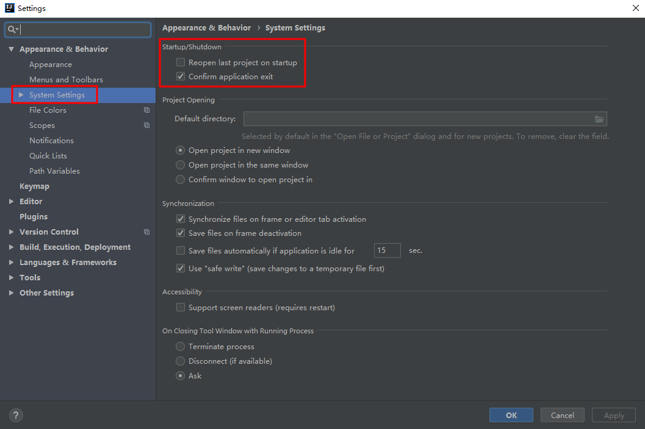The height and width of the screenshot is (429, 645).
Task: Click project-level icon next to Scopes
Action: pyautogui.click(x=146, y=126)
